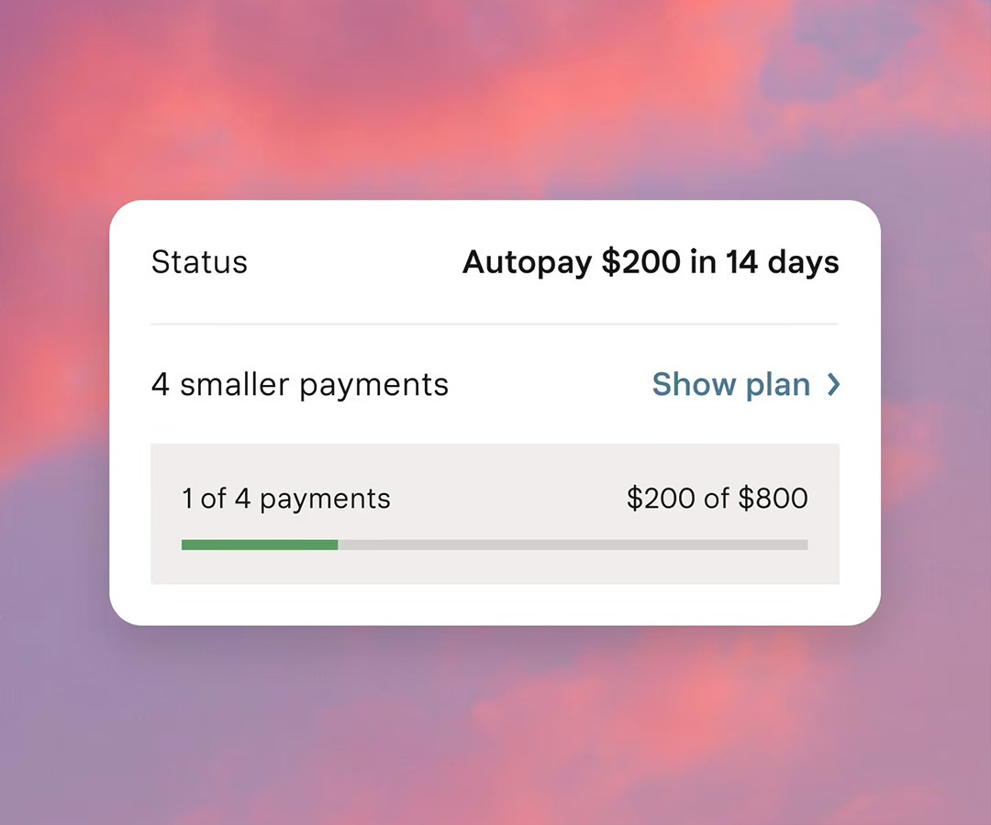Image resolution: width=991 pixels, height=825 pixels.
Task: Select the Status label
Action: pyautogui.click(x=199, y=263)
